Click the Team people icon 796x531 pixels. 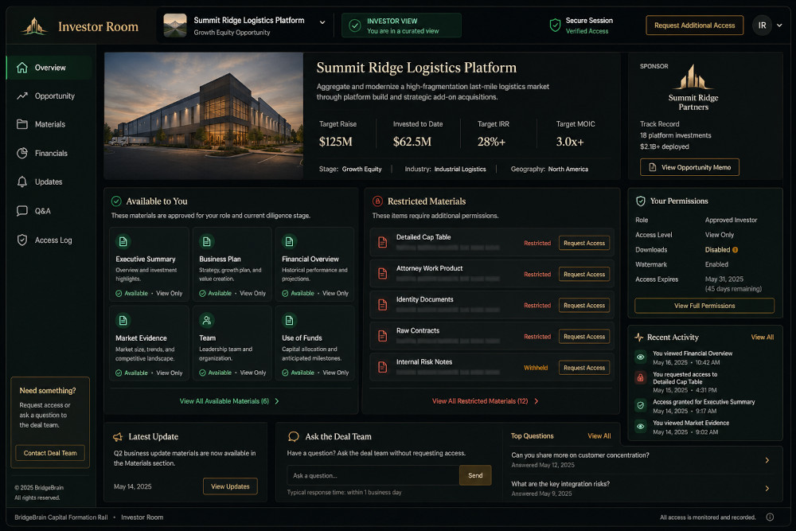206,320
